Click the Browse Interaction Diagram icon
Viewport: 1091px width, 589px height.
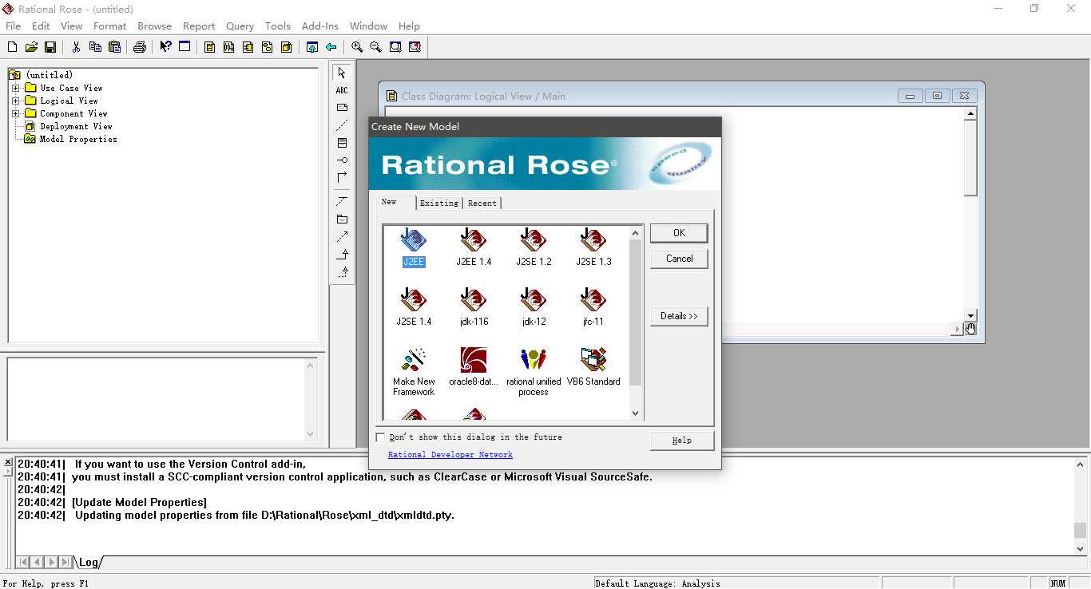(x=228, y=47)
